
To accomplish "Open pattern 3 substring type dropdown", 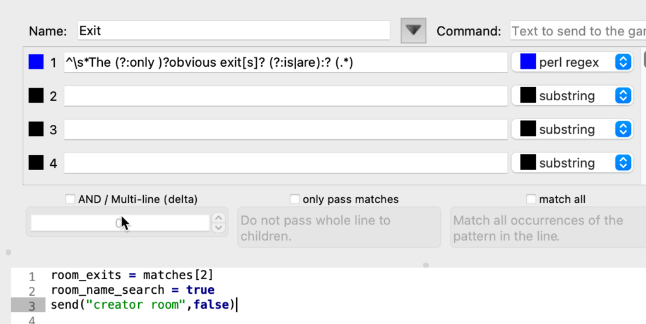I will click(x=572, y=129).
